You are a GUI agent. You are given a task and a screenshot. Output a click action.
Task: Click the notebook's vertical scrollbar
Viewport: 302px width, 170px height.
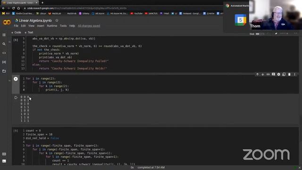(301, 100)
